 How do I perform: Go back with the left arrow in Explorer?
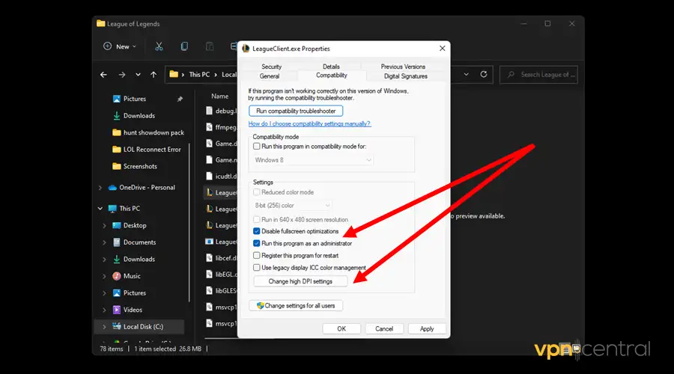point(103,75)
